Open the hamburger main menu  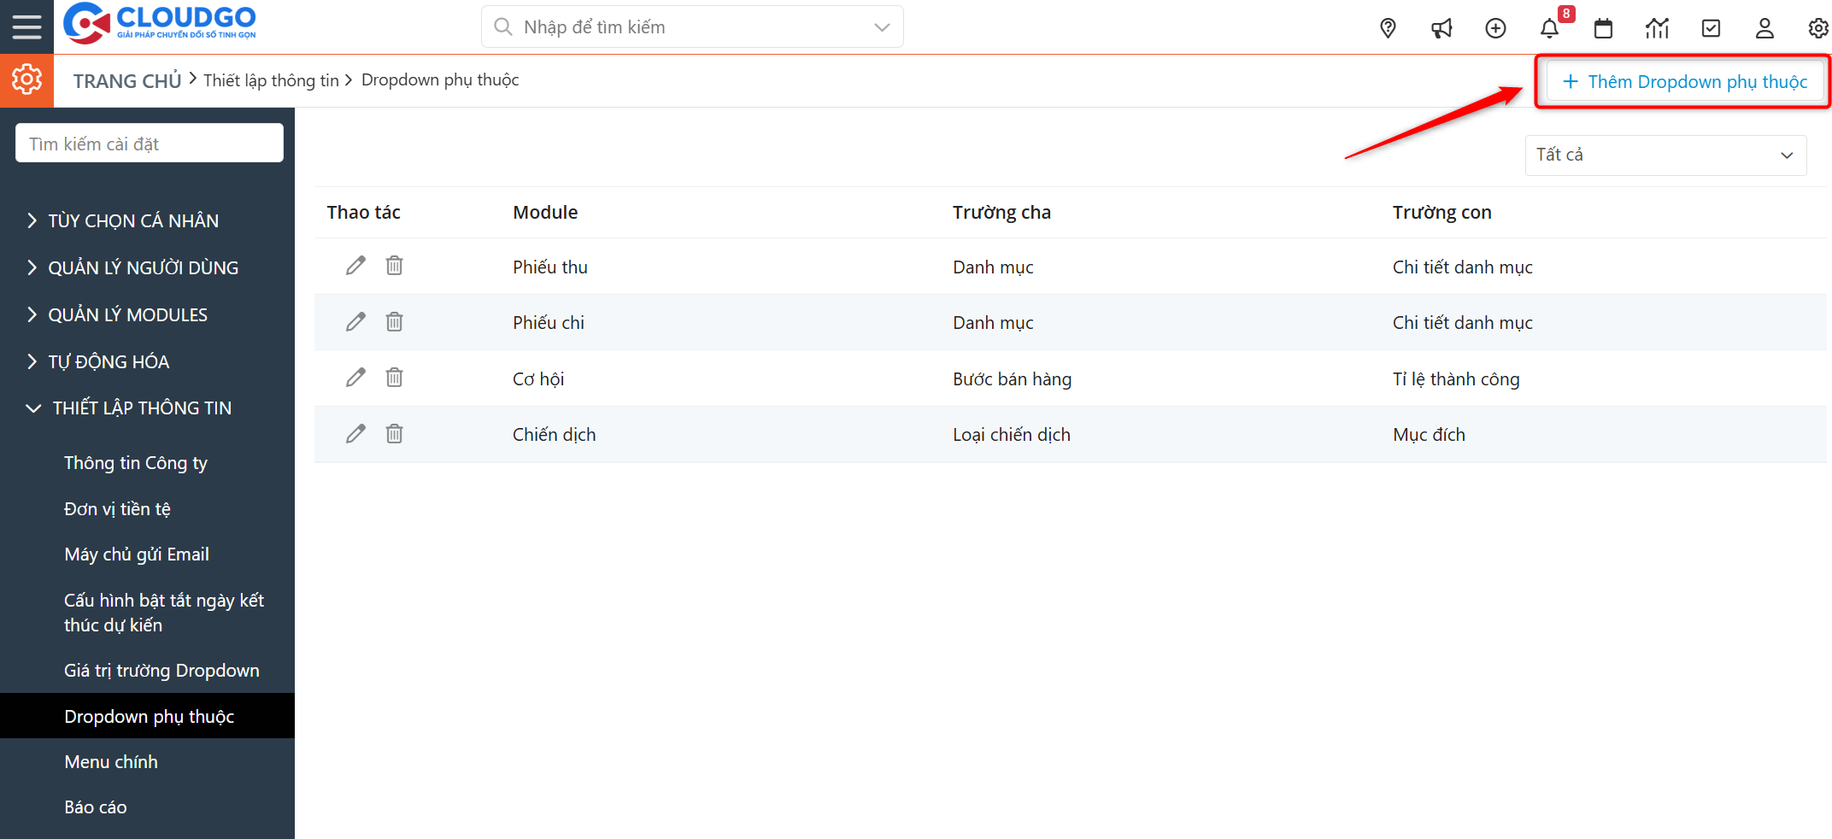point(26,27)
